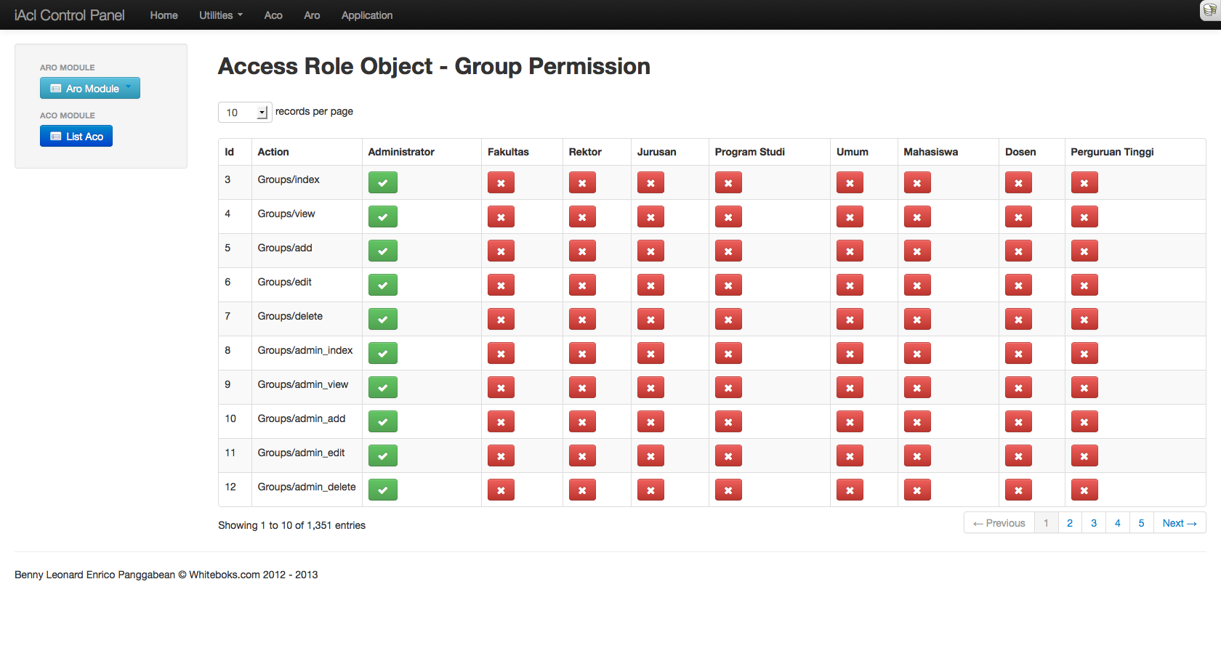Click Rektor red X for Groups/admin_add

click(x=582, y=421)
